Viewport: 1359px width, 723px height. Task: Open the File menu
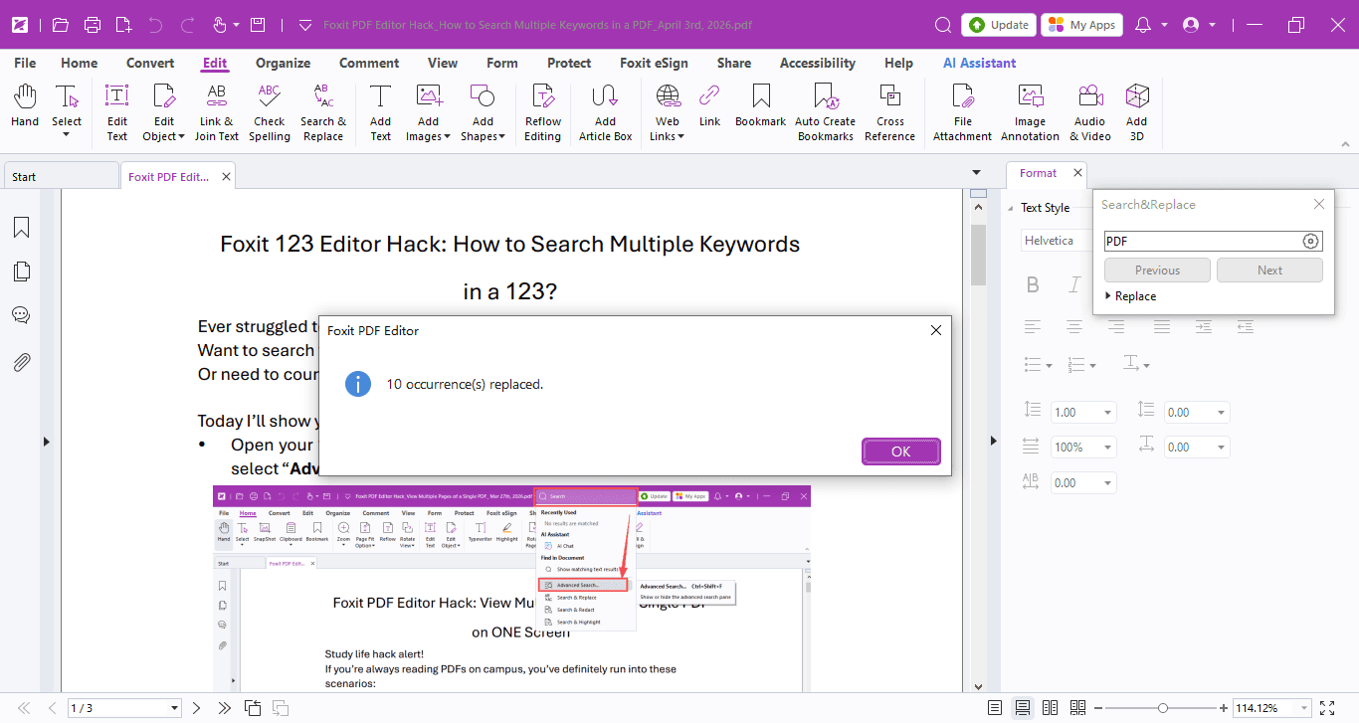[25, 63]
